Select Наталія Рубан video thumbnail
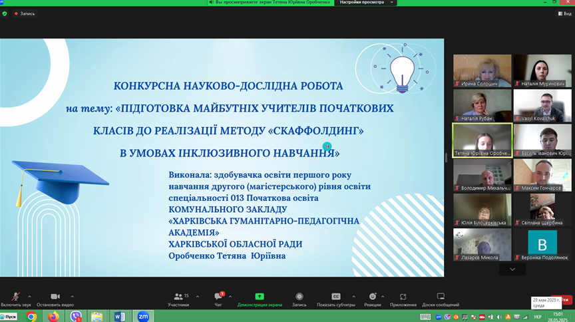This screenshot has width=575, height=322. tap(482, 106)
